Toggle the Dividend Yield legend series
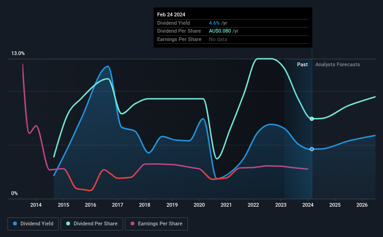Image resolution: width=383 pixels, height=237 pixels. (33, 224)
